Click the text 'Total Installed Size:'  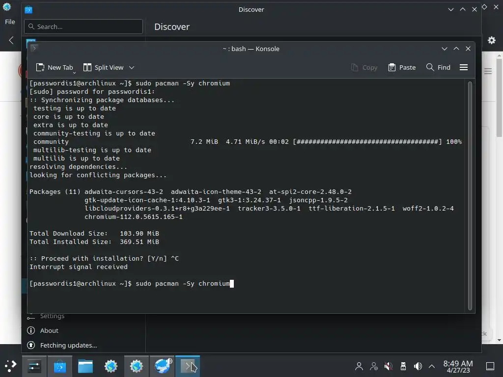coord(70,242)
